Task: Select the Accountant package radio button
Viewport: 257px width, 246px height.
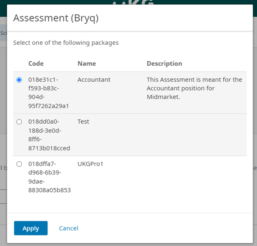Action: coord(19,80)
